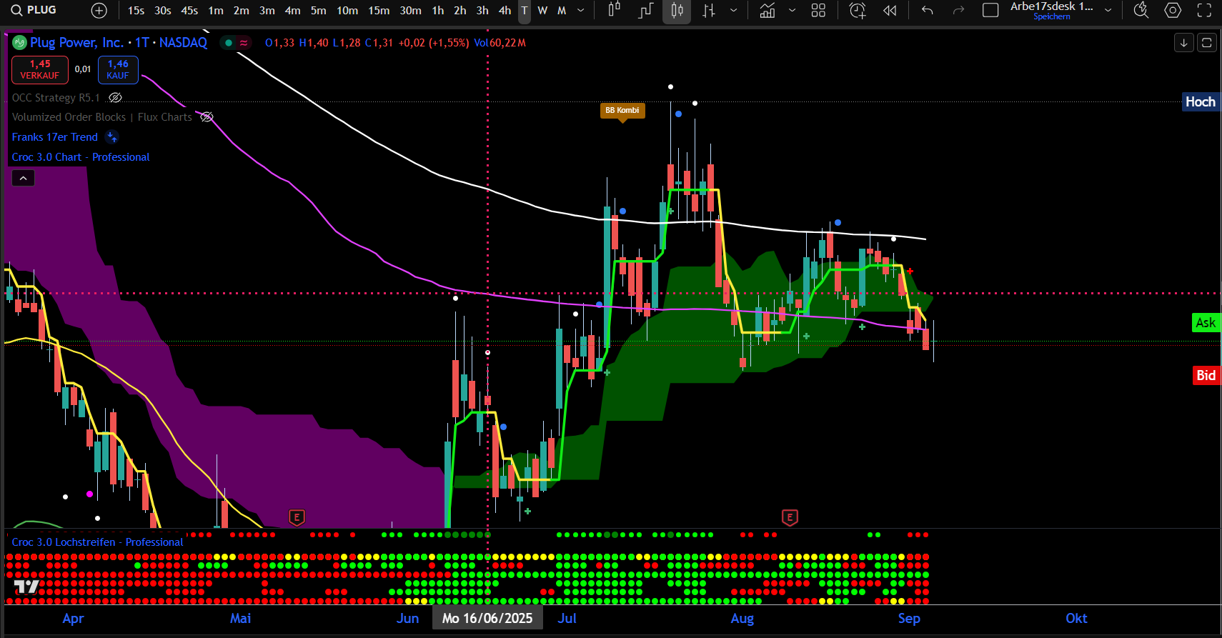The height and width of the screenshot is (638, 1222).
Task: Unhide Volumized Order Blocks indicator
Action: [x=207, y=117]
